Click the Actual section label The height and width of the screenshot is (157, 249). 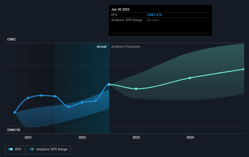[x=101, y=46]
